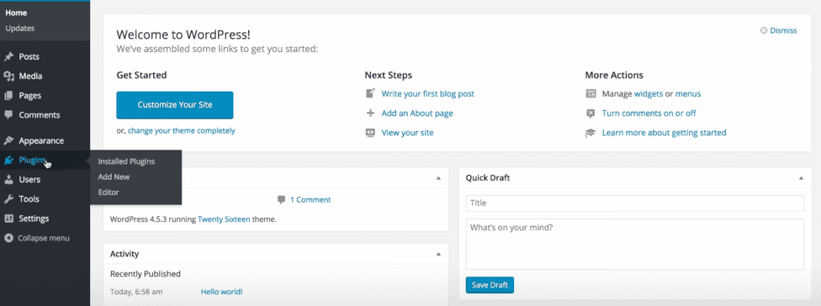
Task: Open the Pages menu label
Action: 29,96
